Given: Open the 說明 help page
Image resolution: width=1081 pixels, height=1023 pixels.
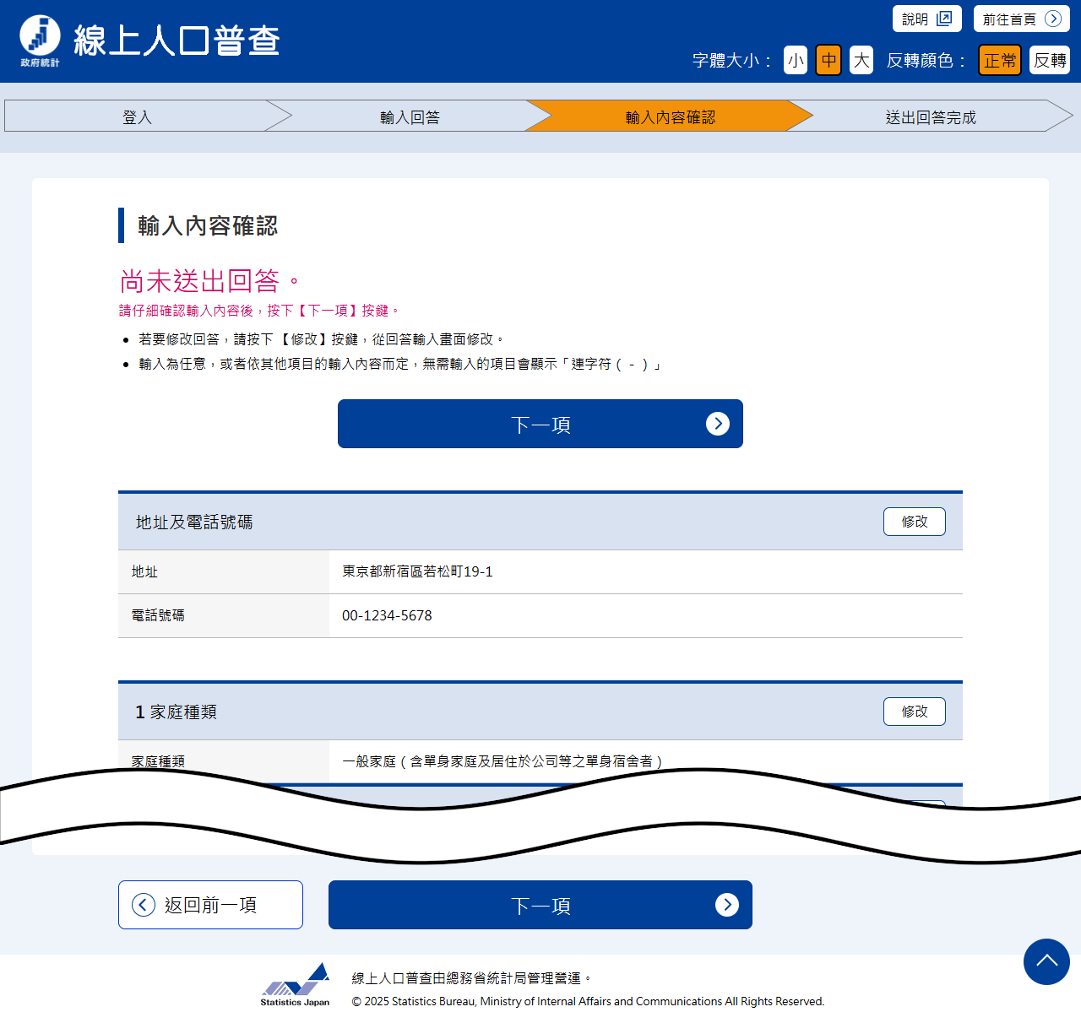Looking at the screenshot, I should (x=926, y=19).
